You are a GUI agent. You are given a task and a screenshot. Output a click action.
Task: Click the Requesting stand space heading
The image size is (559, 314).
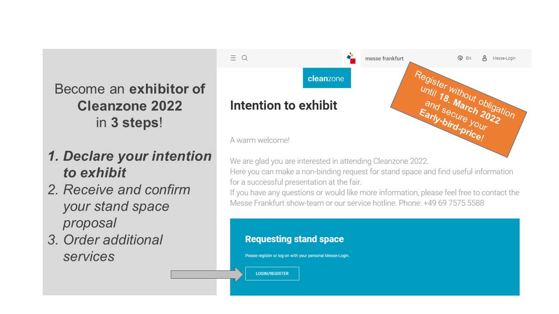tap(294, 239)
